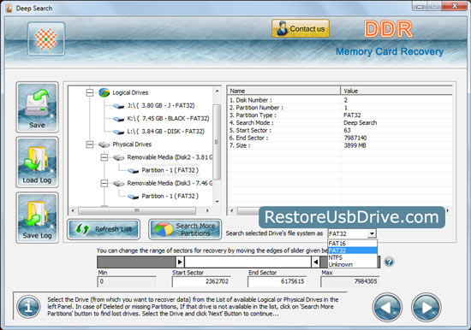Go to the next step arrow

point(426,307)
